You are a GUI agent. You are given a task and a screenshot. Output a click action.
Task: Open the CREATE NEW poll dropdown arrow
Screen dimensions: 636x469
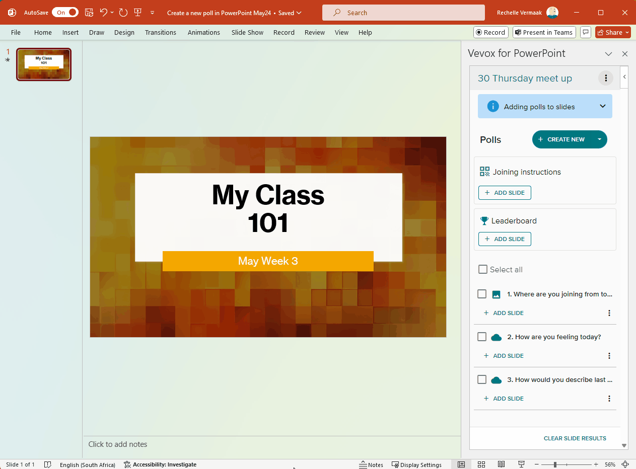[599, 139]
